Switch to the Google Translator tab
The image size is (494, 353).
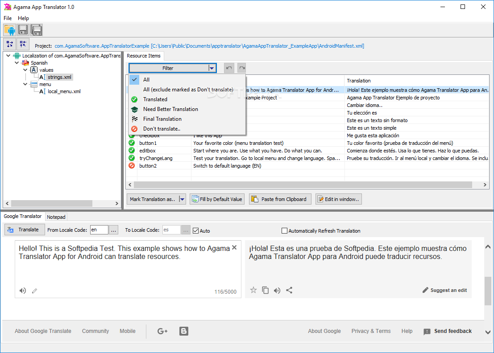(x=23, y=217)
